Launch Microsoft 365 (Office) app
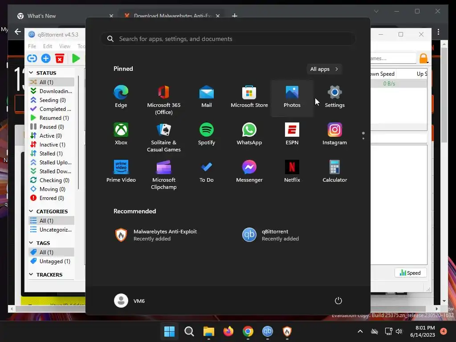The height and width of the screenshot is (342, 456). 164,99
